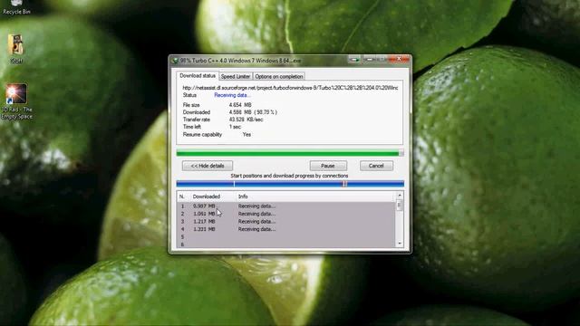Minimize the download dialog window
The width and height of the screenshot is (580, 326).
(369, 59)
